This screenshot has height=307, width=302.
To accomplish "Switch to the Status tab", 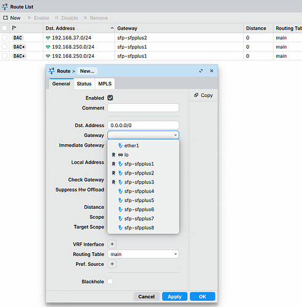I will pyautogui.click(x=84, y=84).
